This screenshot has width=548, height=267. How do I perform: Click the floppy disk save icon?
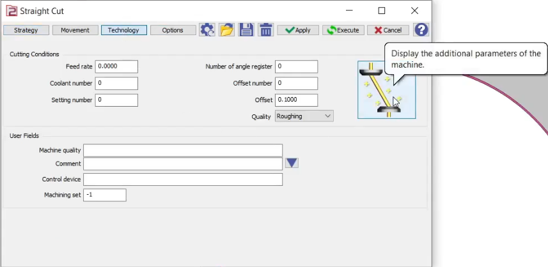pyautogui.click(x=246, y=30)
